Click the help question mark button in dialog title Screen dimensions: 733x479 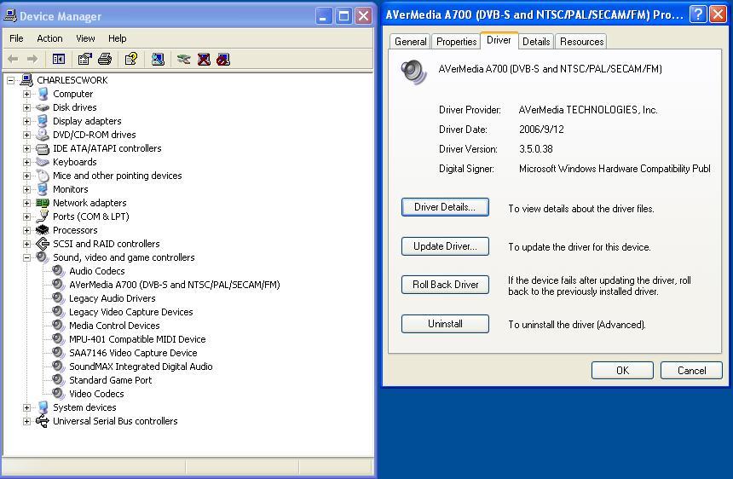click(698, 14)
